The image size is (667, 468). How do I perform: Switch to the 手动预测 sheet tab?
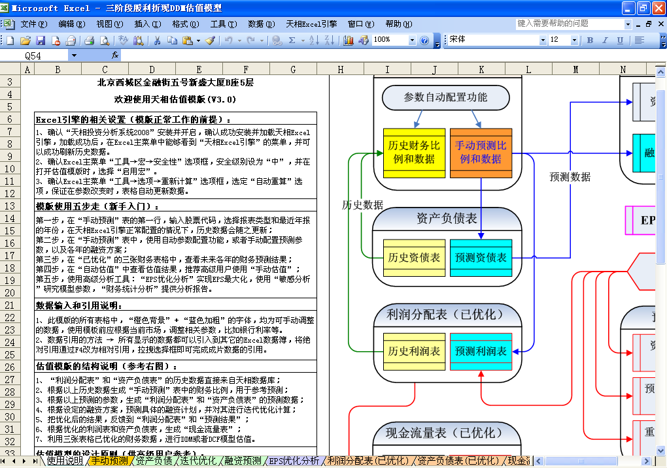(109, 461)
